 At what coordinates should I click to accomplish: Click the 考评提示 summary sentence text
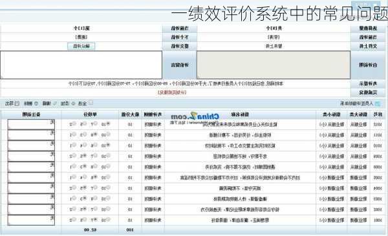coord(176,83)
